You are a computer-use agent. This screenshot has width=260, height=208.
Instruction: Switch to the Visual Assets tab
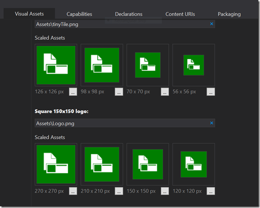tap(29, 14)
